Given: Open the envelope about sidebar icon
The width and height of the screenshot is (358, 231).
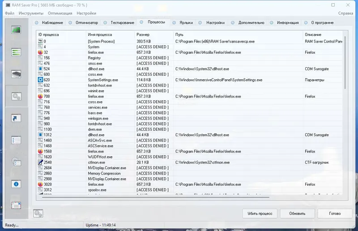Looking at the screenshot, I should (x=16, y=205).
